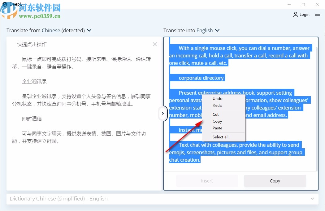This screenshot has height=211, width=325.
Task: Click the Copy button below the translation
Action: coord(275,181)
